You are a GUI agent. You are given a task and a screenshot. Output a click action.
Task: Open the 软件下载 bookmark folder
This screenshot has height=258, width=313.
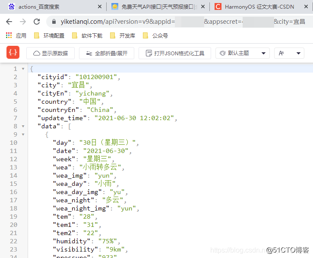(87, 35)
